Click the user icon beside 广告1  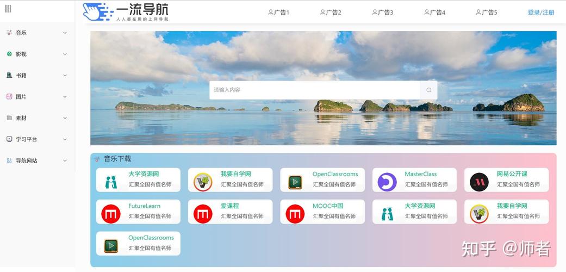[271, 13]
